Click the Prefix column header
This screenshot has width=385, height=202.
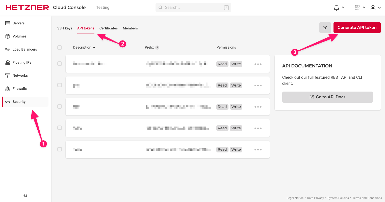pos(149,47)
